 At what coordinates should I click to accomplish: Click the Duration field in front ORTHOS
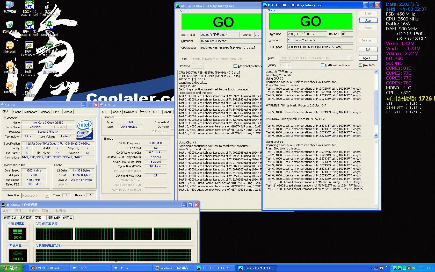pos(320,40)
